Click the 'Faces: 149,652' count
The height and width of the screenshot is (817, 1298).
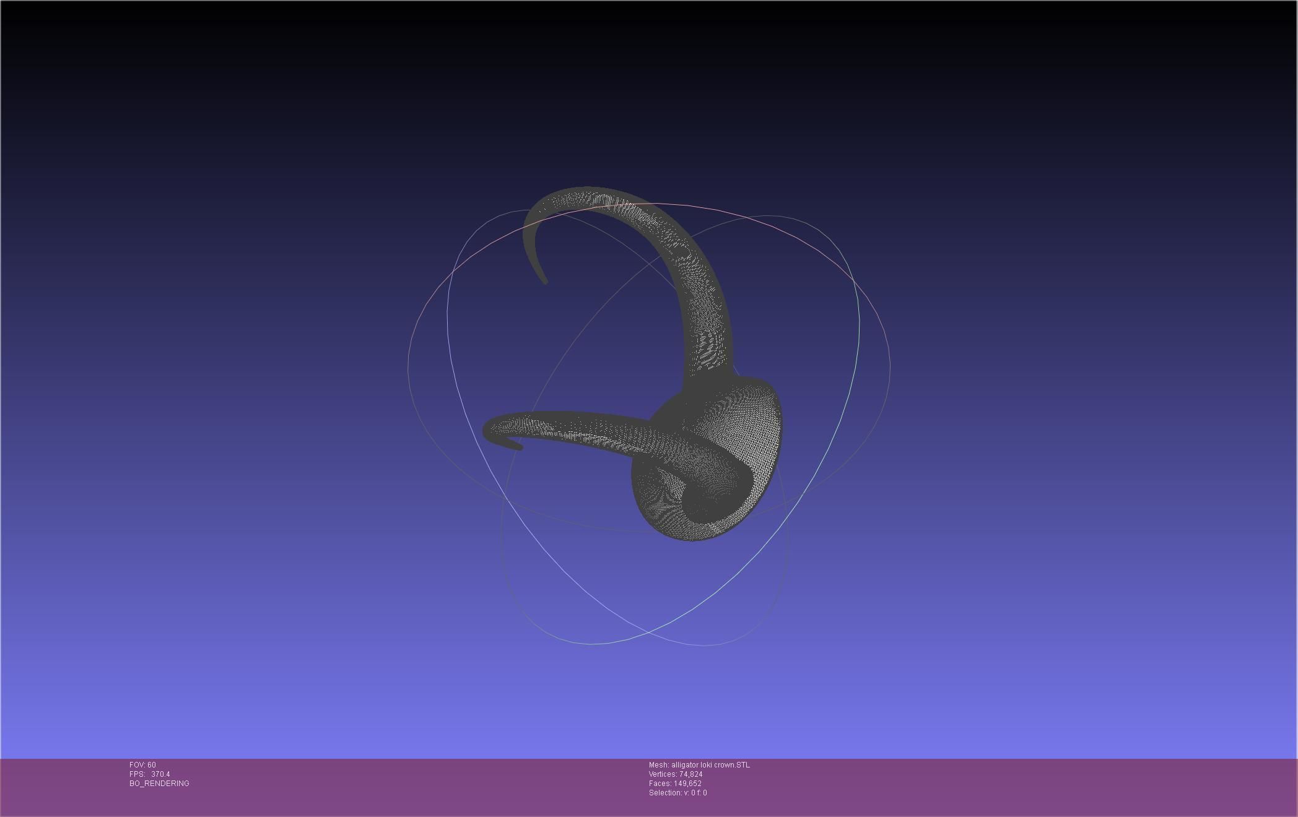coord(675,784)
